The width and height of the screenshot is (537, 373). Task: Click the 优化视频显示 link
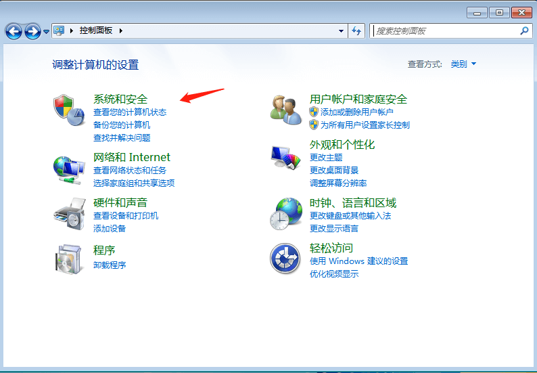(334, 273)
